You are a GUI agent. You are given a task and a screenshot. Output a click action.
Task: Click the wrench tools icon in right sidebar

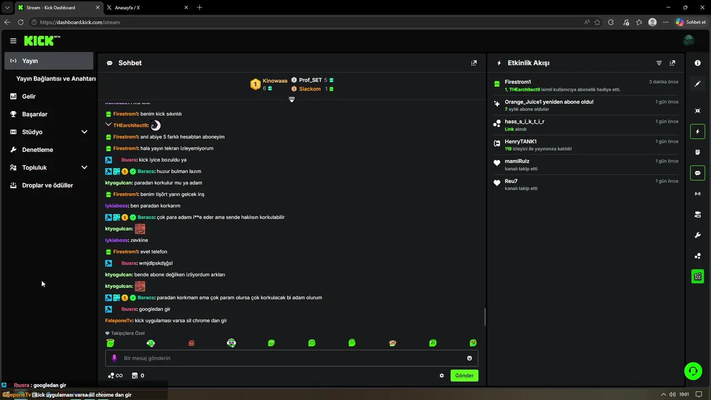pos(698,235)
